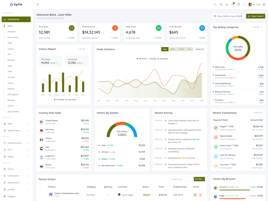Click the view eye icon in order row
Viewport: 268px width, 201px height.
tap(195, 195)
